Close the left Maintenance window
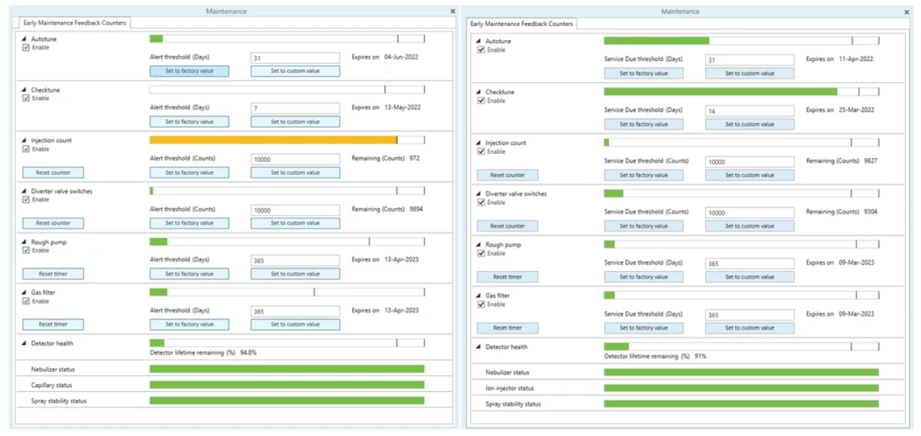 pyautogui.click(x=453, y=12)
